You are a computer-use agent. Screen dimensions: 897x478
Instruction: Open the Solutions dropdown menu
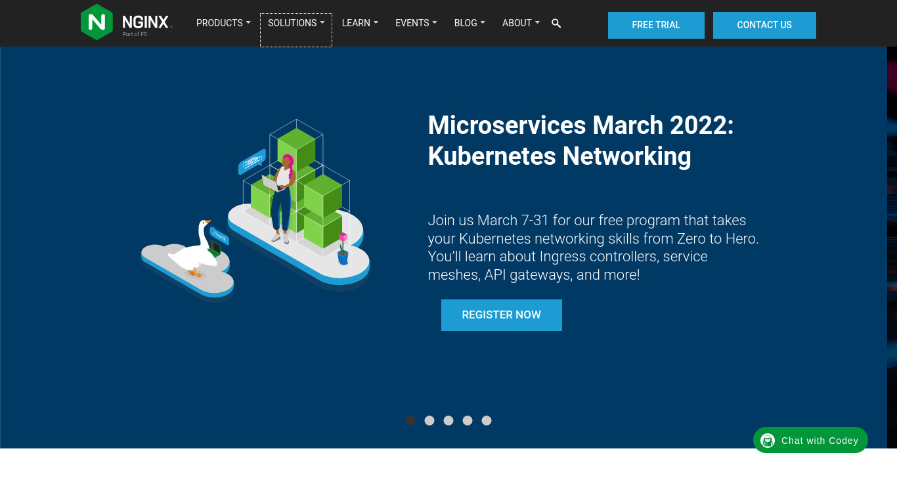pyautogui.click(x=296, y=23)
